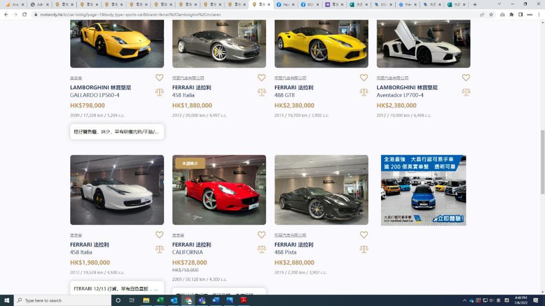
Task: Go forward in browser history
Action: (x=15, y=15)
